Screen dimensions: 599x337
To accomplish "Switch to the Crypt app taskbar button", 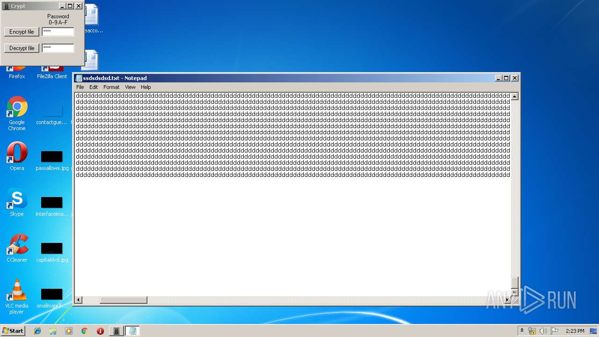I will click(117, 331).
